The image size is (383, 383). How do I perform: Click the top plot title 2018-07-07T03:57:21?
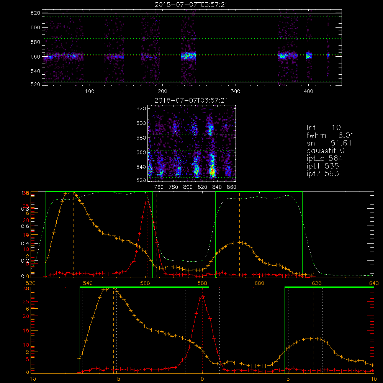(x=191, y=5)
